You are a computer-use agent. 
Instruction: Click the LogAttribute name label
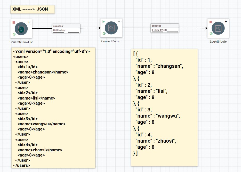coord(218,42)
